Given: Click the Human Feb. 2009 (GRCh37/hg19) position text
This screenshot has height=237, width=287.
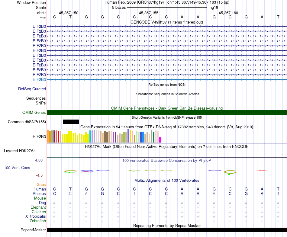Looking at the screenshot, I should (134, 2).
